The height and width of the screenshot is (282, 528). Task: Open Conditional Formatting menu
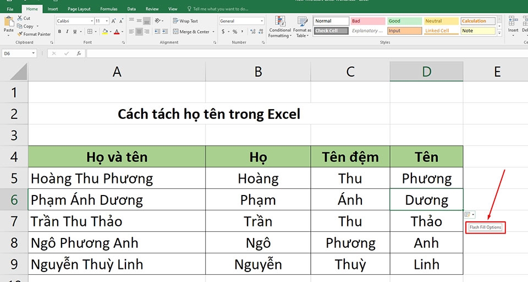click(280, 26)
